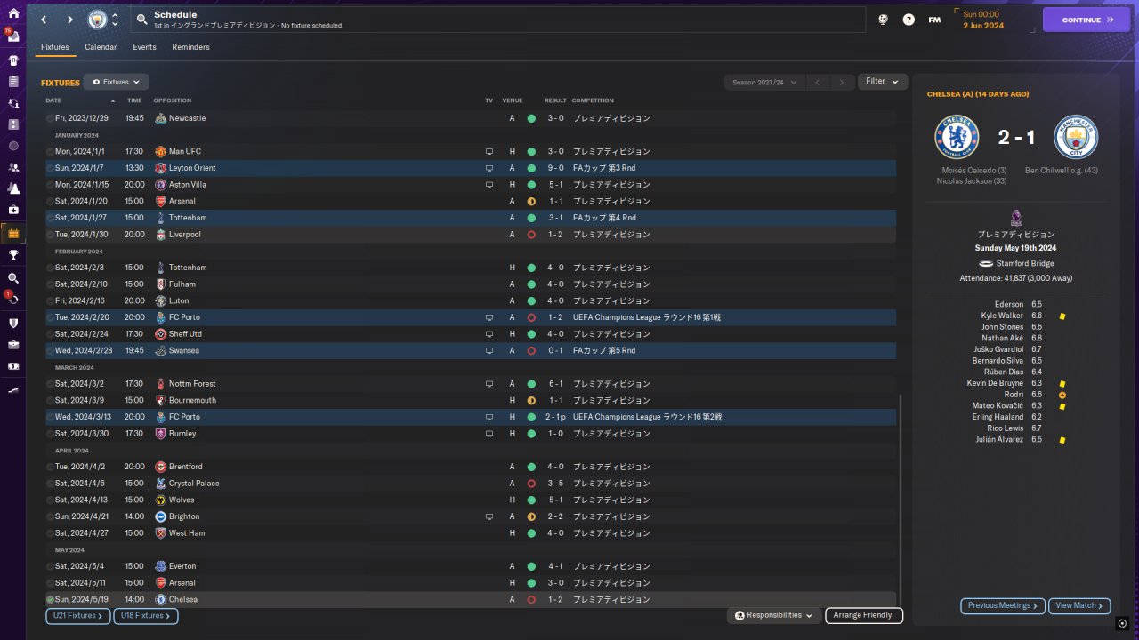Go to the next season with right chevron
This screenshot has height=640, width=1139.
point(842,82)
